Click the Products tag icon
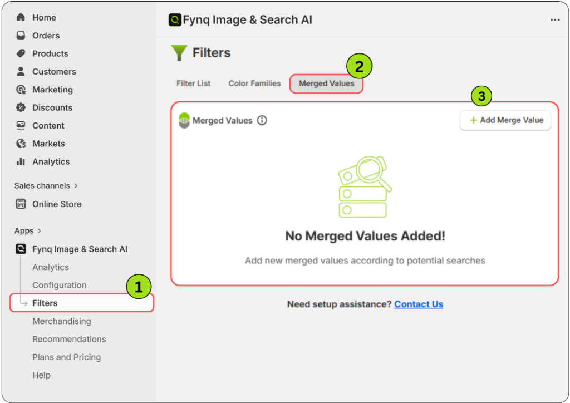The height and width of the screenshot is (403, 570). click(x=21, y=53)
